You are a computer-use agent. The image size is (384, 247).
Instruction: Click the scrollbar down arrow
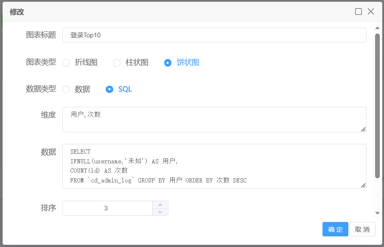pos(377,213)
